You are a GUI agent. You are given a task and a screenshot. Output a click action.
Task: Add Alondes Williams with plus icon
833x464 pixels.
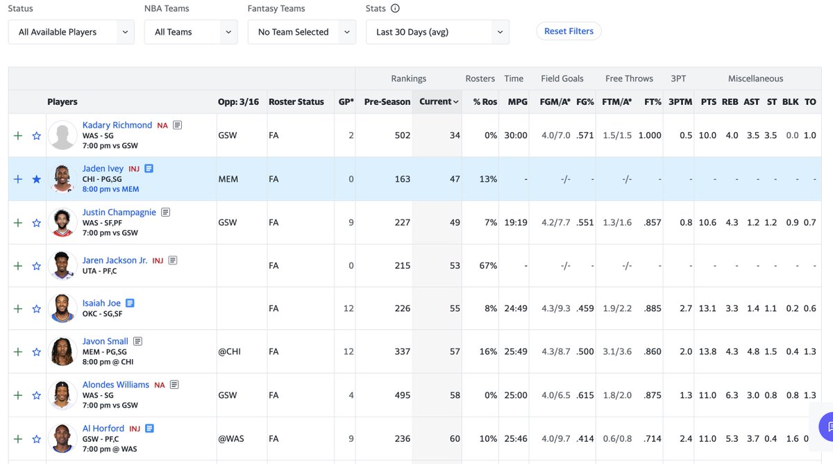click(x=18, y=395)
